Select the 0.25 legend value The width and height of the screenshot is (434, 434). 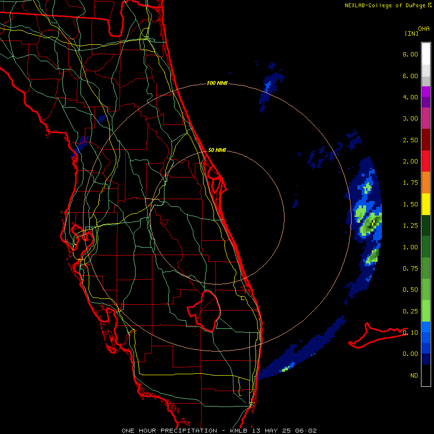tap(410, 312)
